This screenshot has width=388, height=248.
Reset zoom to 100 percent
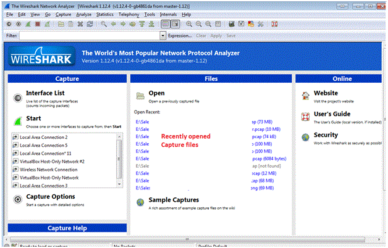(208, 24)
